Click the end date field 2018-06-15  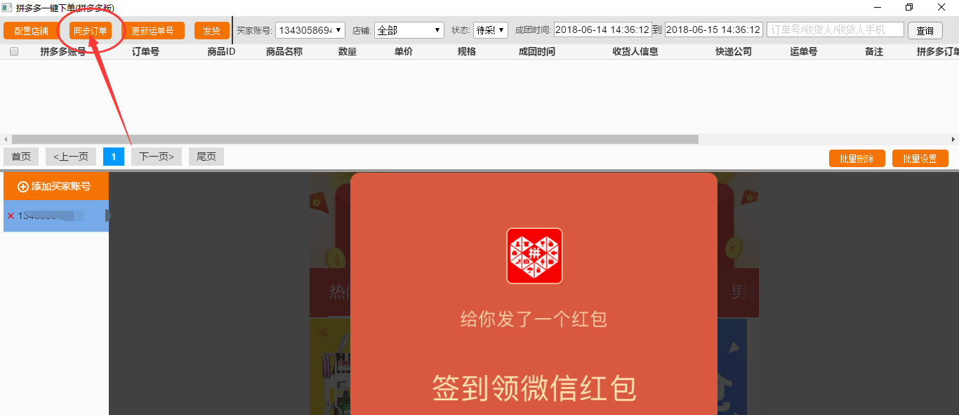pos(714,30)
